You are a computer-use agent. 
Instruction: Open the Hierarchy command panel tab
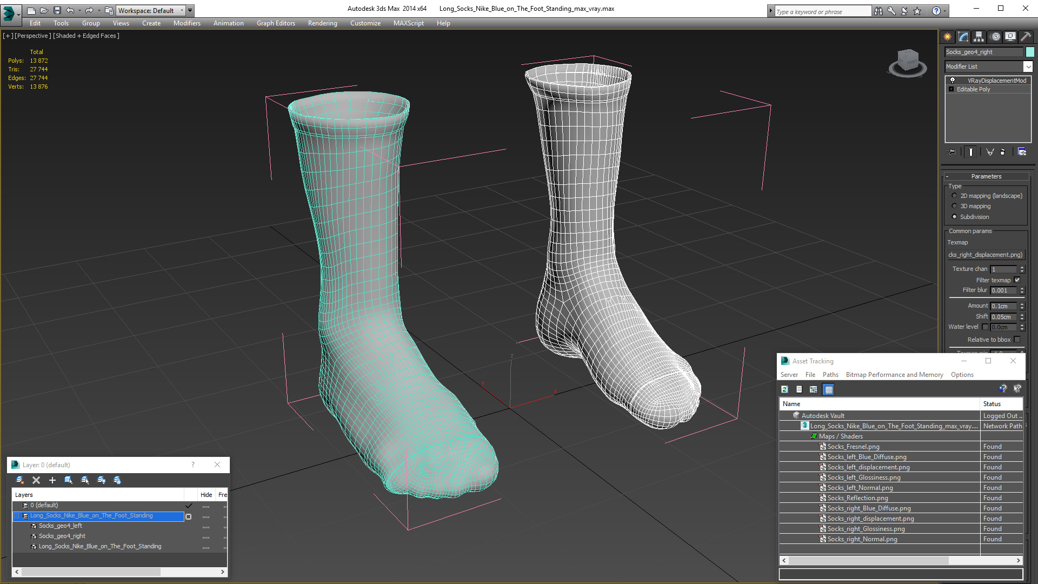[979, 37]
